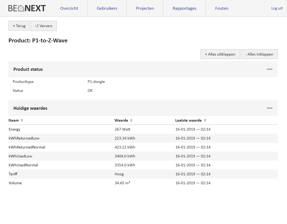Open the Gebruikers menu item
Viewport: 287px width, 224px height.
107,8
